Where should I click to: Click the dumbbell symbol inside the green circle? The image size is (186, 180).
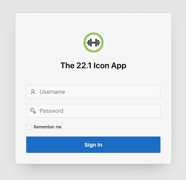point(93,42)
